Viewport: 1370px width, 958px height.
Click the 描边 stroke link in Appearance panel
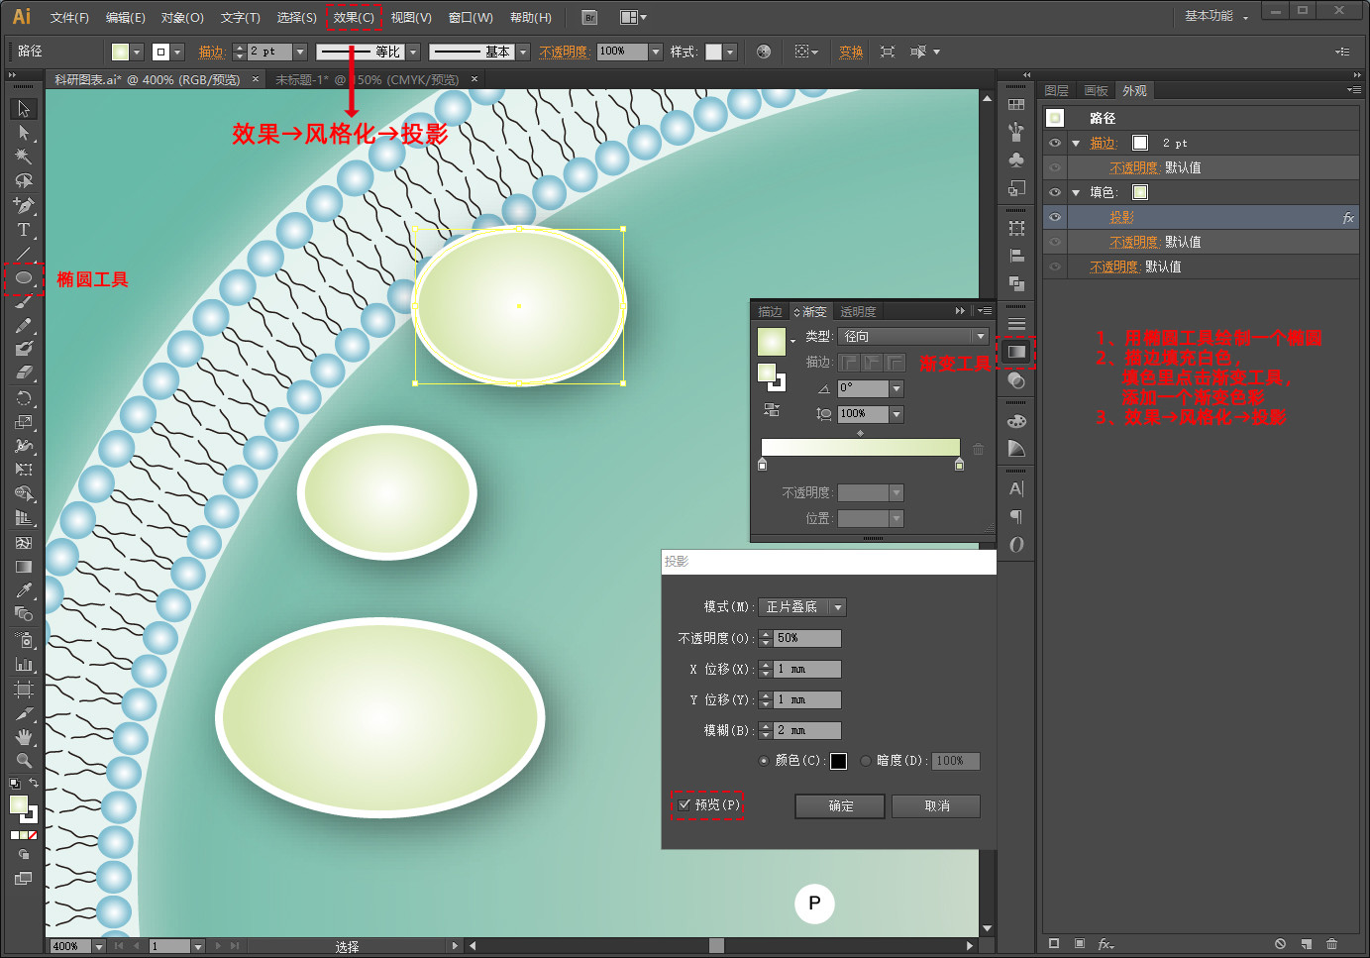(x=1103, y=144)
